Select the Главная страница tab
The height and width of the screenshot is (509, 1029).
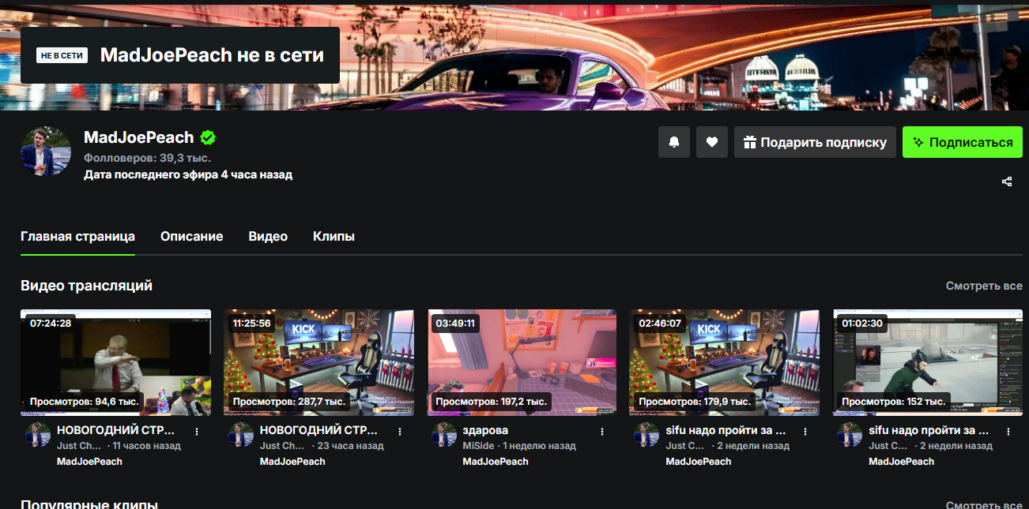(77, 237)
